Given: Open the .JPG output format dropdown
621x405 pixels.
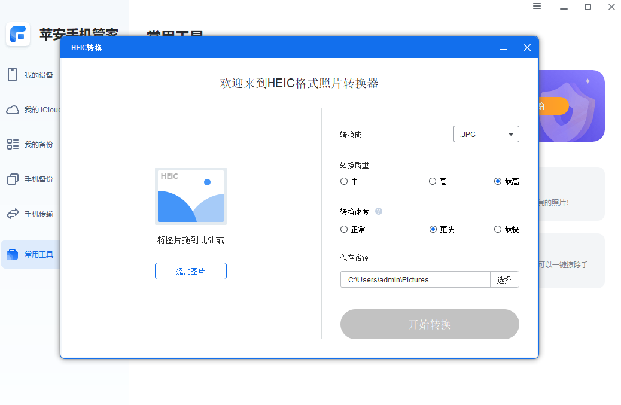Looking at the screenshot, I should pos(486,134).
